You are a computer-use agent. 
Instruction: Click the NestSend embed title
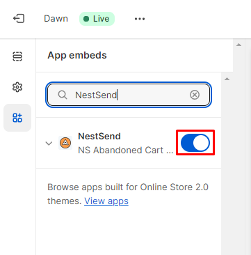99,136
